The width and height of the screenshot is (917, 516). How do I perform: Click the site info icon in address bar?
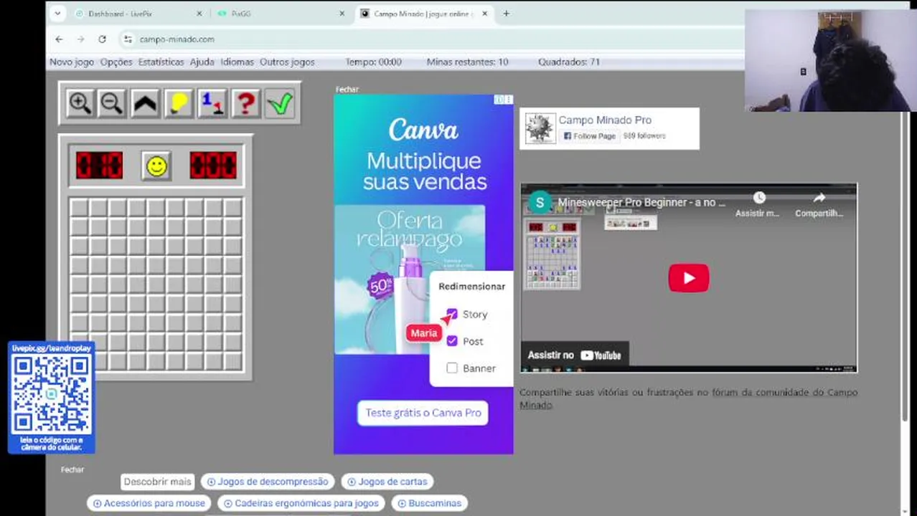click(128, 39)
